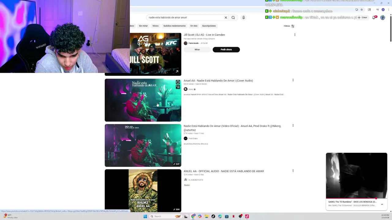Open the Chrome profile icon
The width and height of the screenshot is (392, 220).
[x=383, y=9]
